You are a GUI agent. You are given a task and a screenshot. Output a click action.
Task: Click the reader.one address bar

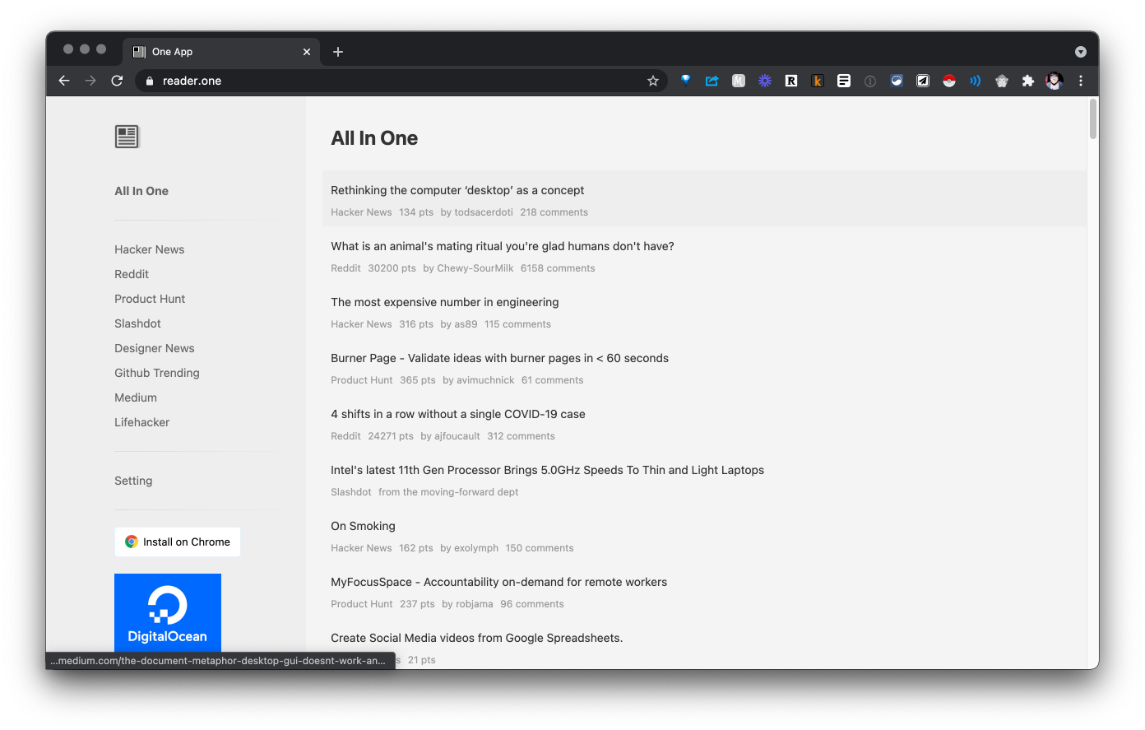[x=401, y=81]
